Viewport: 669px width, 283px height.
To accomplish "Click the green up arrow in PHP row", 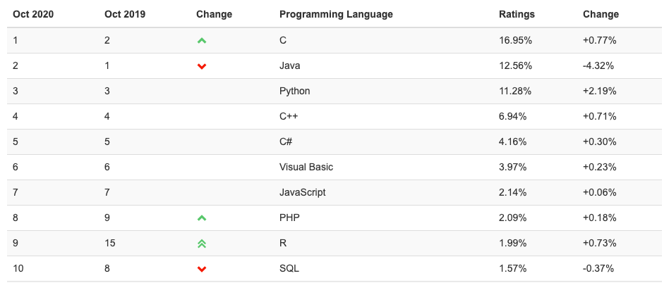I will pyautogui.click(x=202, y=218).
